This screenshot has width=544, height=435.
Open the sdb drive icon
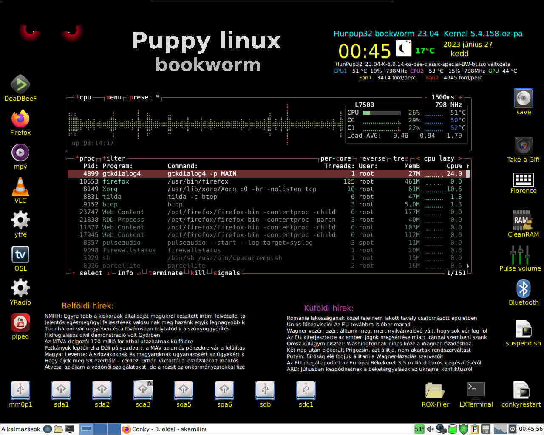265,390
